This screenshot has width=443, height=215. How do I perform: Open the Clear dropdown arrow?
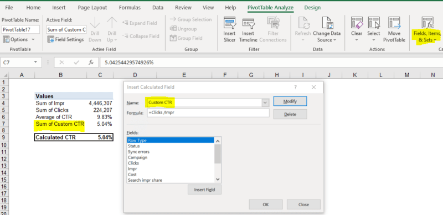point(357,40)
